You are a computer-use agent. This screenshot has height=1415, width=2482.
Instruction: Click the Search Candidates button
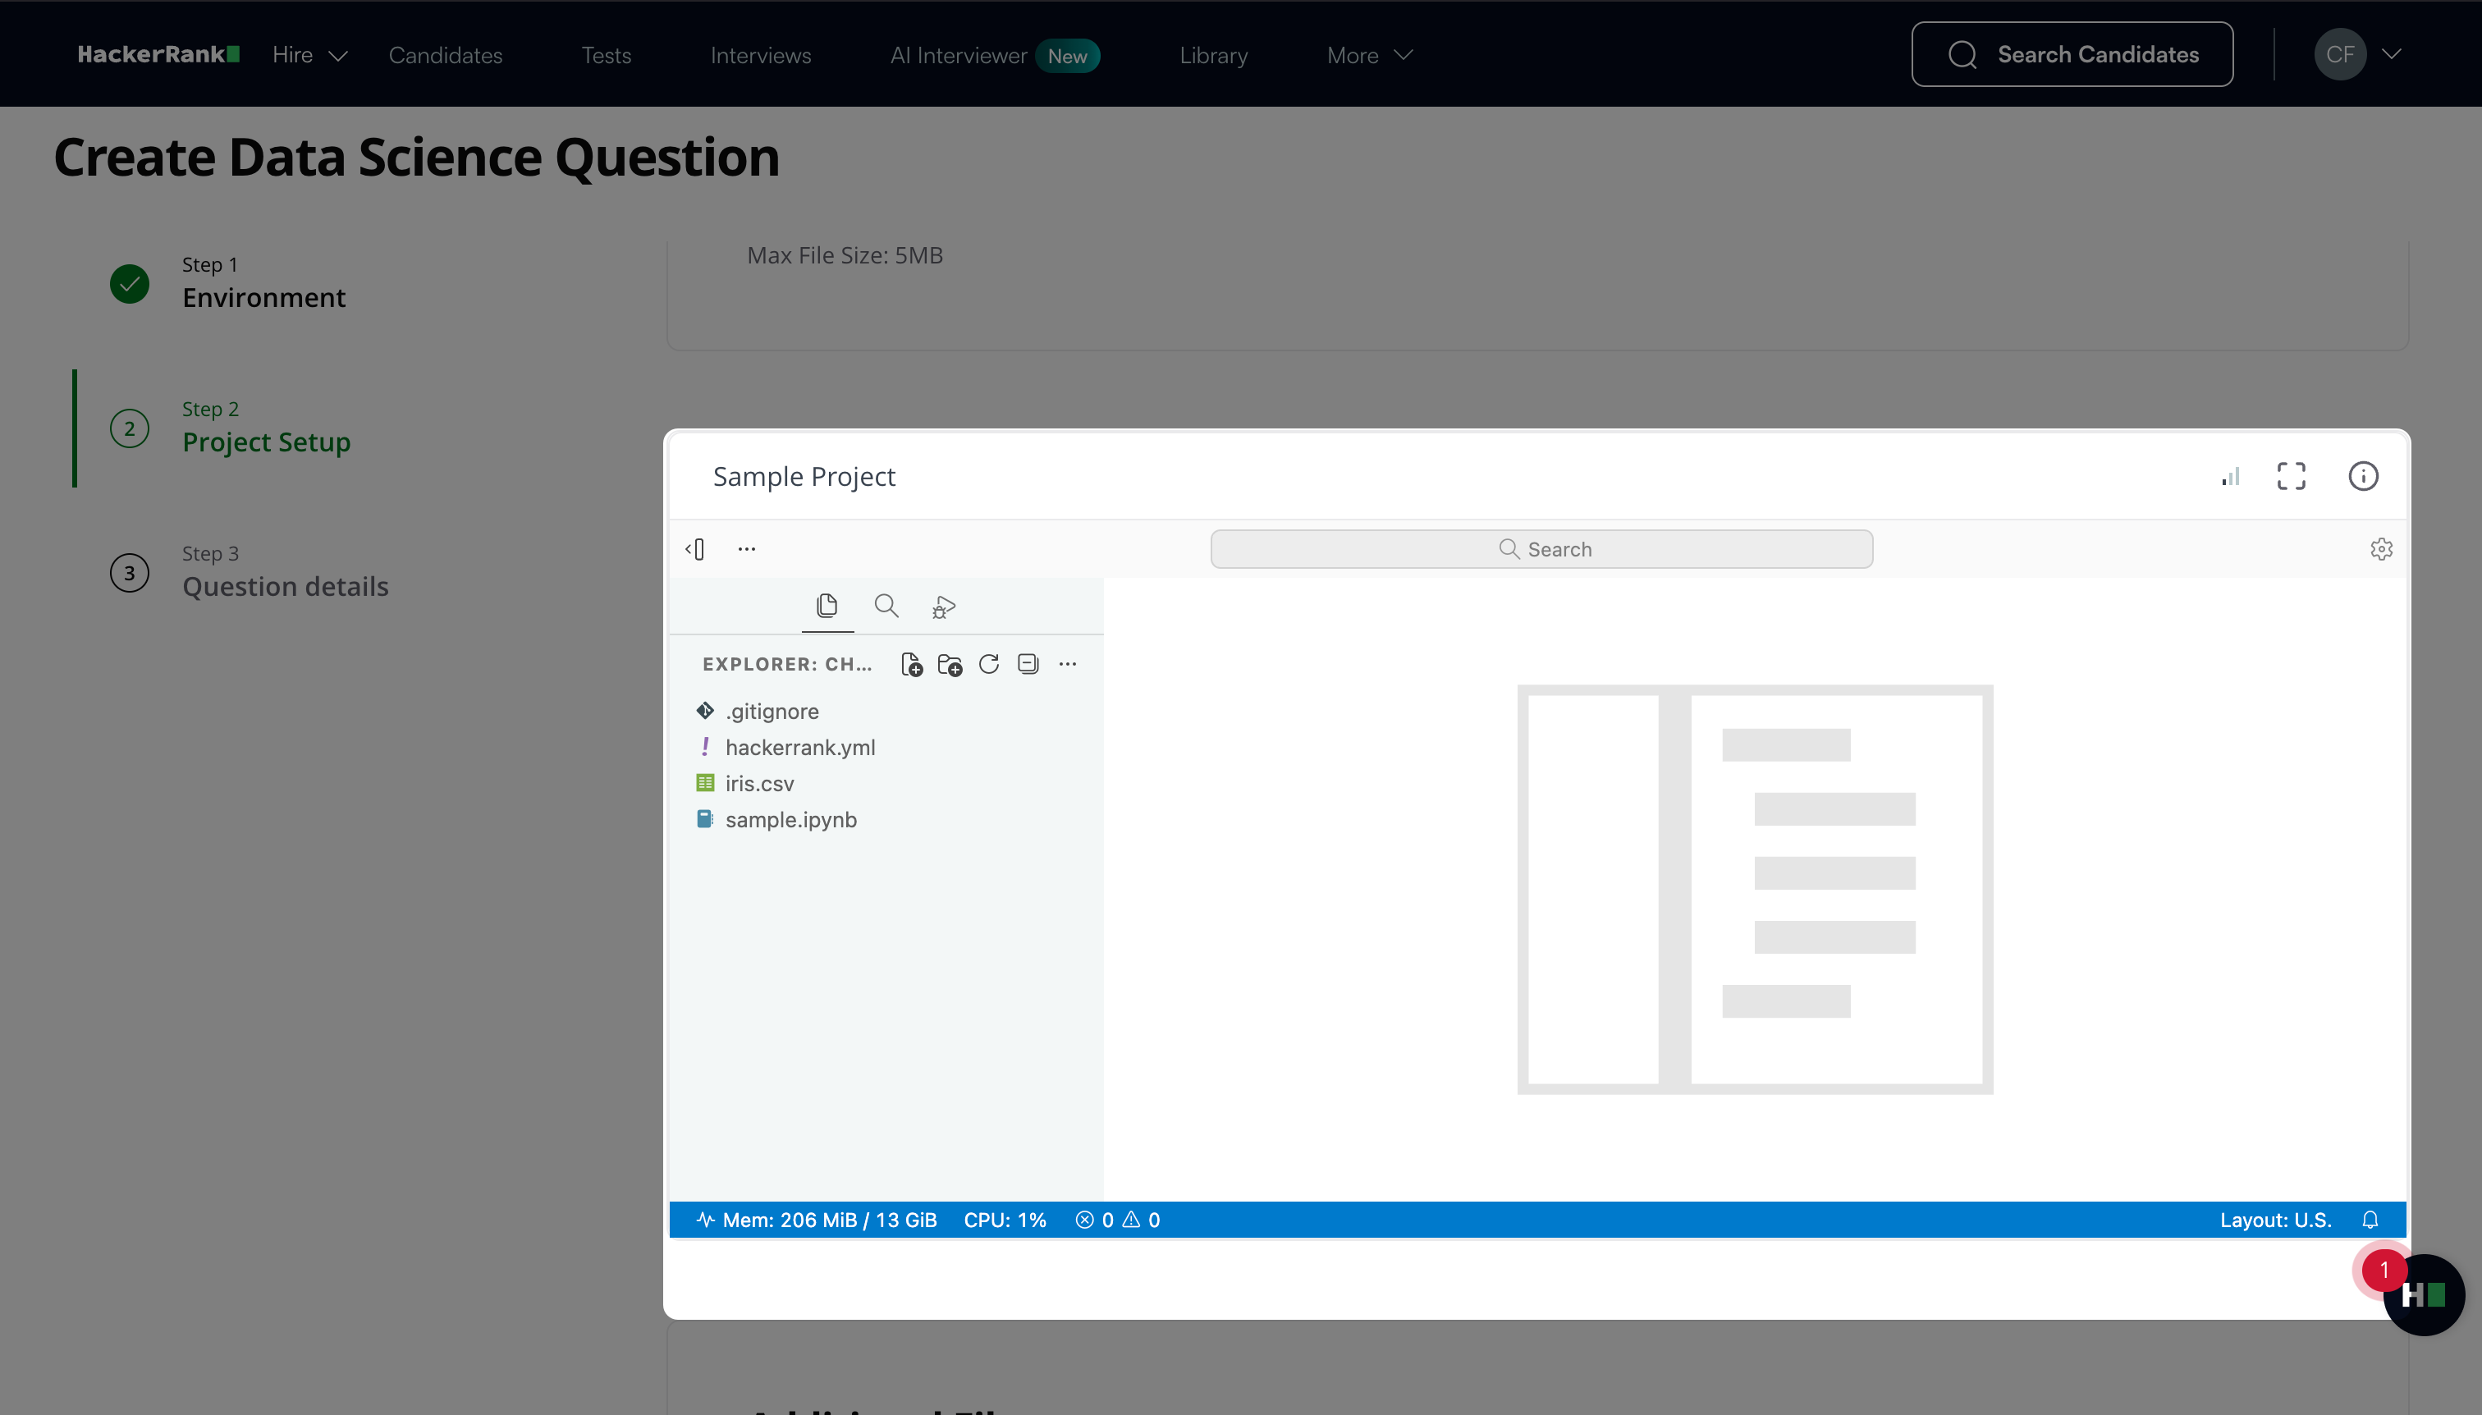(2071, 54)
